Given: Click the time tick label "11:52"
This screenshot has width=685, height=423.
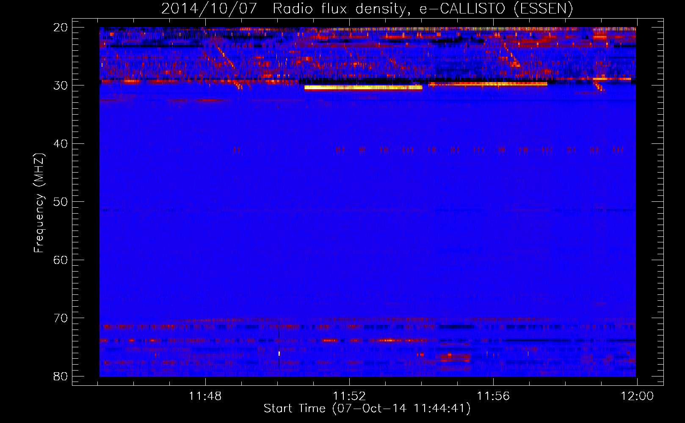Looking at the screenshot, I should click(x=349, y=396).
